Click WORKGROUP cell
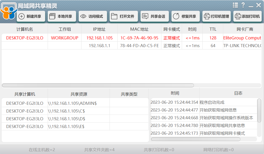Viewport: 264px width, 154px height. coord(65,38)
